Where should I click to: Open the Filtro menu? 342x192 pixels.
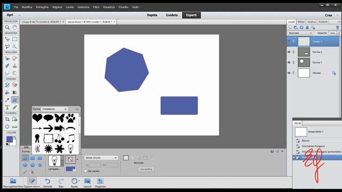96,7
